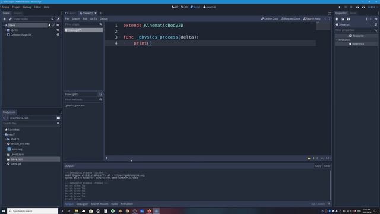The width and height of the screenshot is (380, 214).
Task: Clear the Output panel
Action: coord(327,166)
